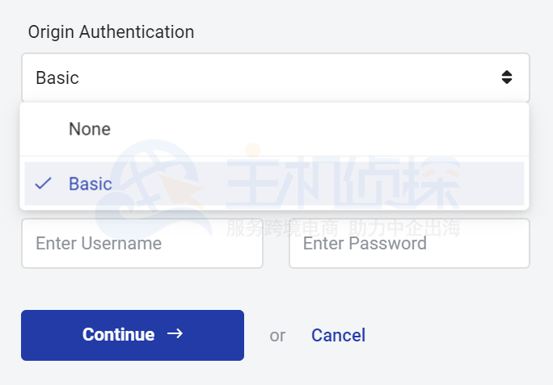Click the up-down arrows on the authentication select
This screenshot has height=385, width=553.
[507, 77]
